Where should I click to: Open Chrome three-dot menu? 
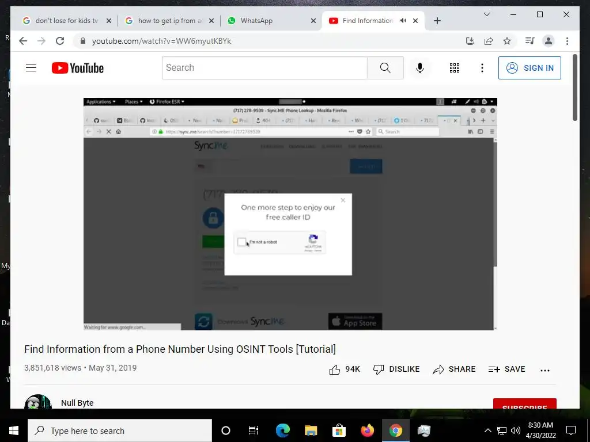pyautogui.click(x=567, y=41)
